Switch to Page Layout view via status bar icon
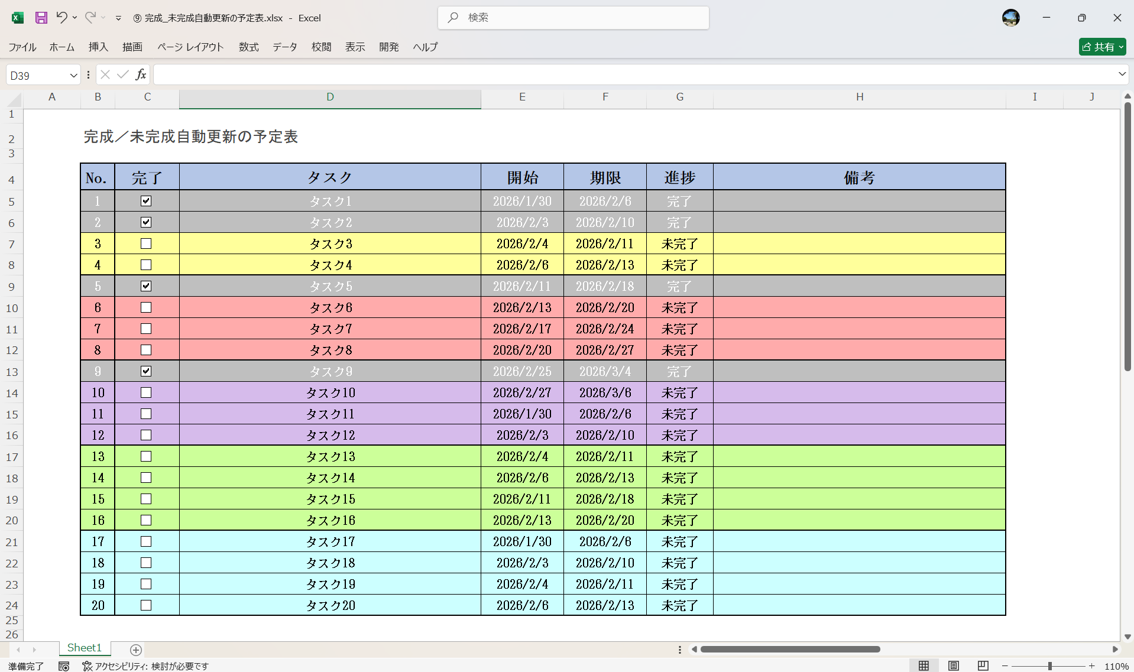Image resolution: width=1134 pixels, height=672 pixels. tap(954, 664)
